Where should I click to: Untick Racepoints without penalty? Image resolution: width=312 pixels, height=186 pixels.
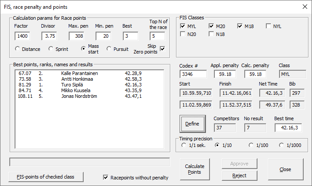click(106, 178)
